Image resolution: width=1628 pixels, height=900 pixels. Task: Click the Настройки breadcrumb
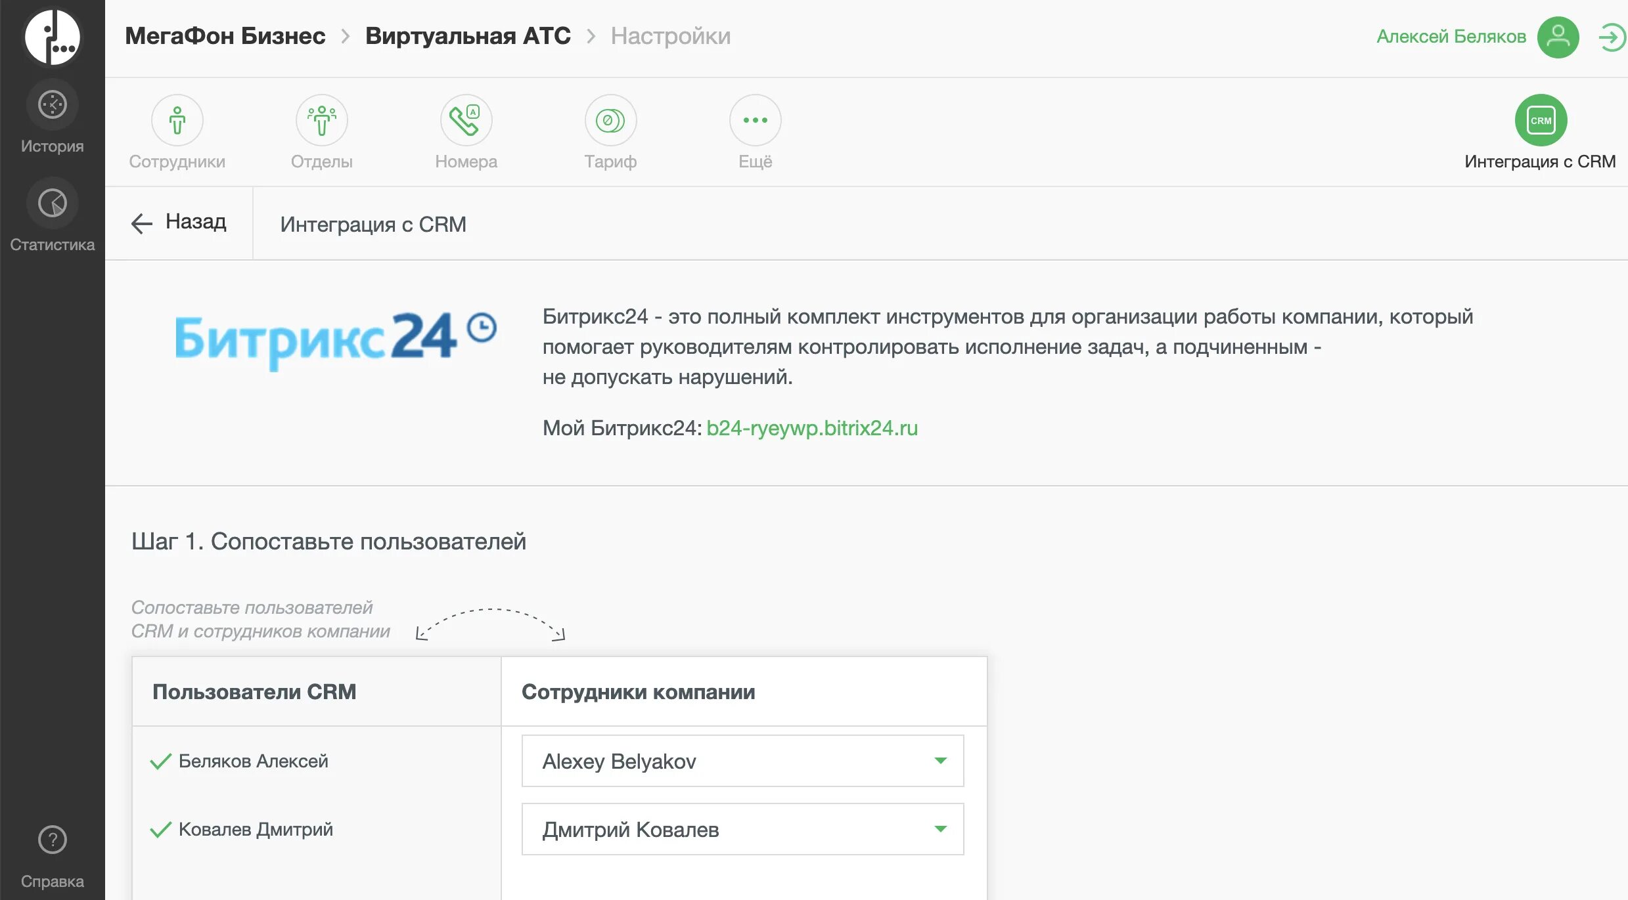(x=671, y=36)
